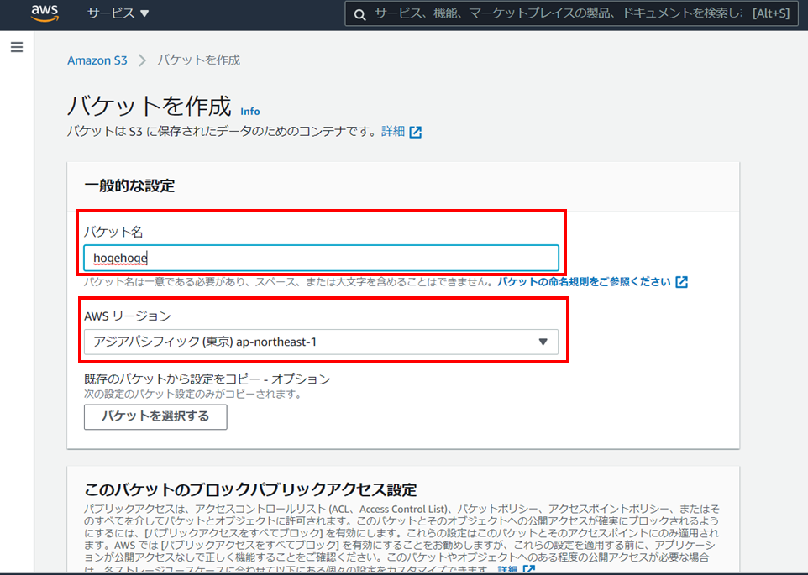Screen dimensions: 808x575
Task: Go to Amazon S3 breadcrumb link
Action: [97, 60]
